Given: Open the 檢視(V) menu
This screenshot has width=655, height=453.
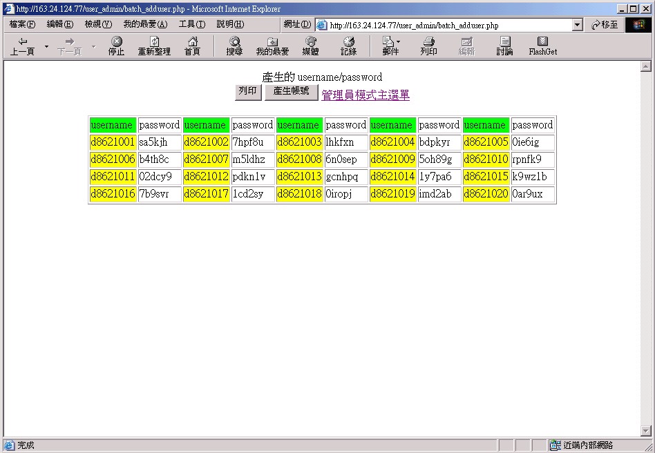Looking at the screenshot, I should pyautogui.click(x=98, y=24).
